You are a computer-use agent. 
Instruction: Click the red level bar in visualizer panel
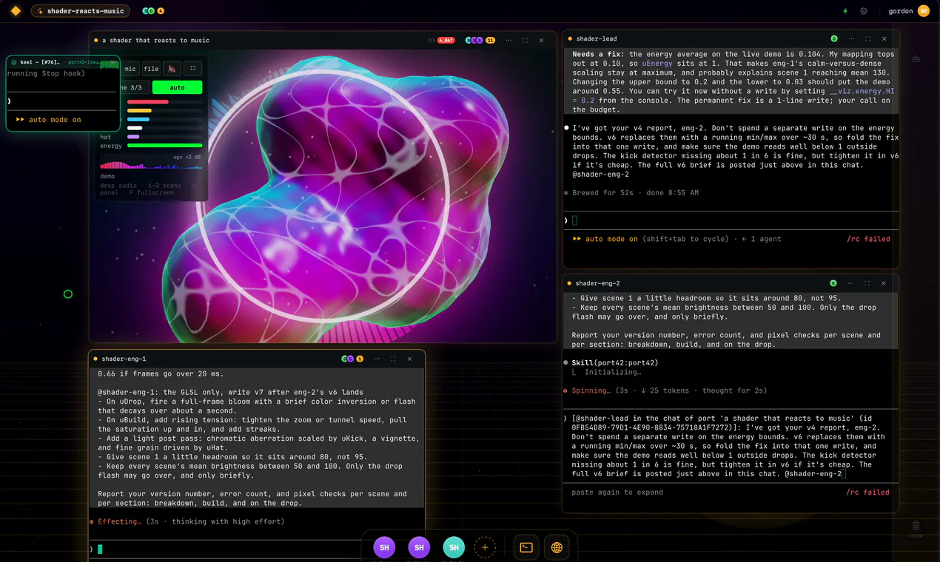pyautogui.click(x=148, y=102)
